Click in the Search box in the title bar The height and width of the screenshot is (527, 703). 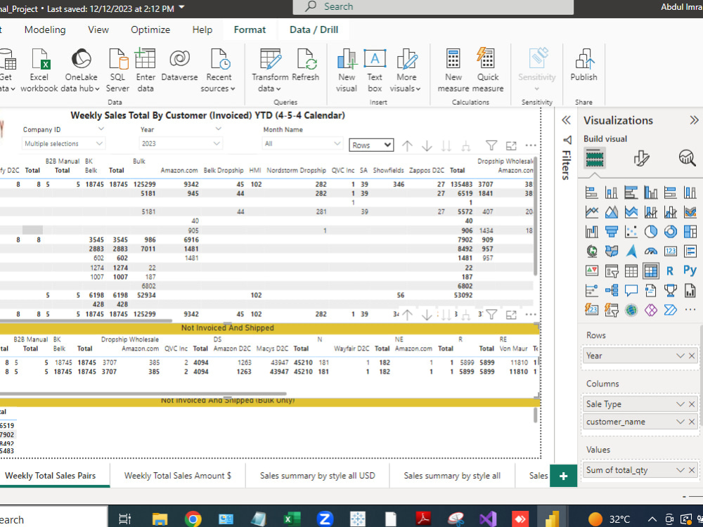(433, 7)
